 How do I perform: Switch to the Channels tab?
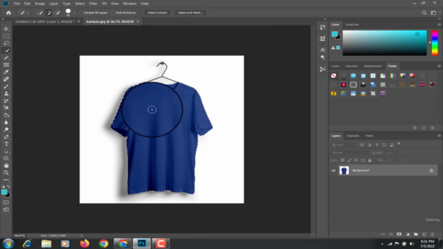click(352, 136)
